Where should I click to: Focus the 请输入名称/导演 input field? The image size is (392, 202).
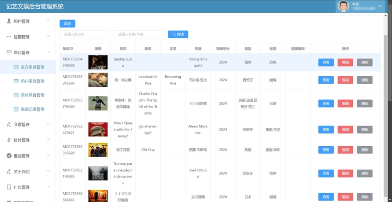[x=139, y=34]
